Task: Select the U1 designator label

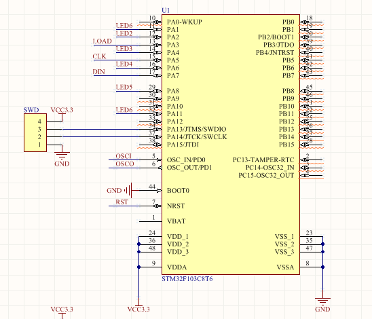Action: click(x=166, y=10)
